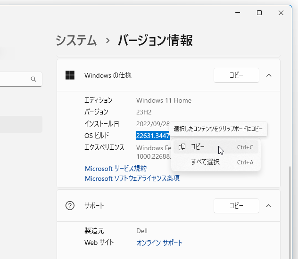Open the Microsoft ソフトウェアライセンス条項 link

point(132,178)
